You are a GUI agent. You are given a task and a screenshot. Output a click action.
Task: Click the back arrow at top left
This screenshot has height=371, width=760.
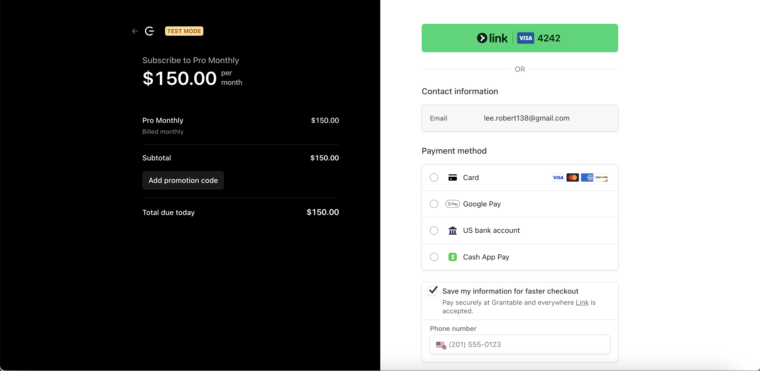[x=135, y=31]
